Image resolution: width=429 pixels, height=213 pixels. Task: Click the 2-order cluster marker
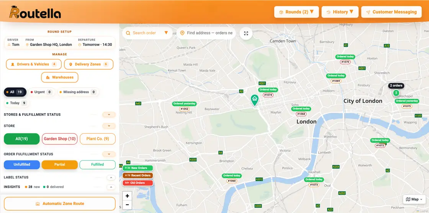click(x=396, y=93)
